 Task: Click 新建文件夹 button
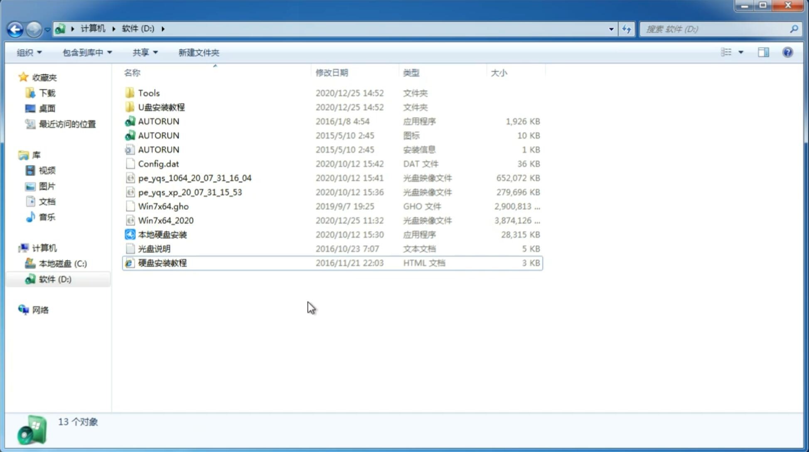198,52
